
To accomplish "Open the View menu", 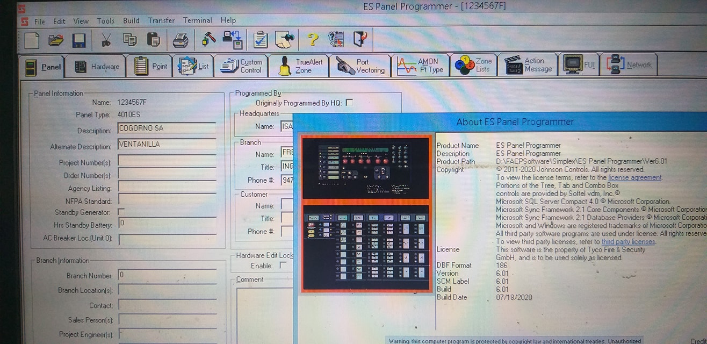I will click(x=81, y=21).
